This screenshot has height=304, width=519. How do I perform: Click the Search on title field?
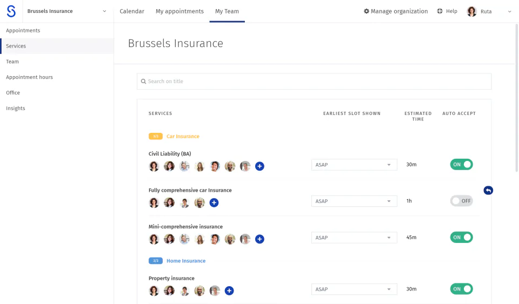pyautogui.click(x=314, y=82)
